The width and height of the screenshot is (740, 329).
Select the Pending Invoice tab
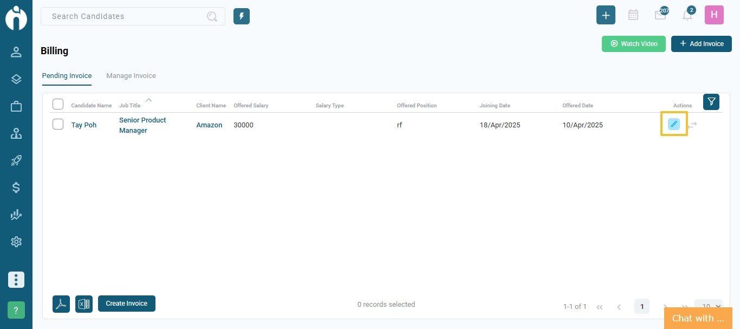click(x=67, y=76)
